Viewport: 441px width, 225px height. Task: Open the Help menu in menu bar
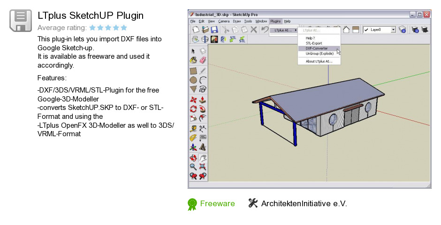(287, 21)
